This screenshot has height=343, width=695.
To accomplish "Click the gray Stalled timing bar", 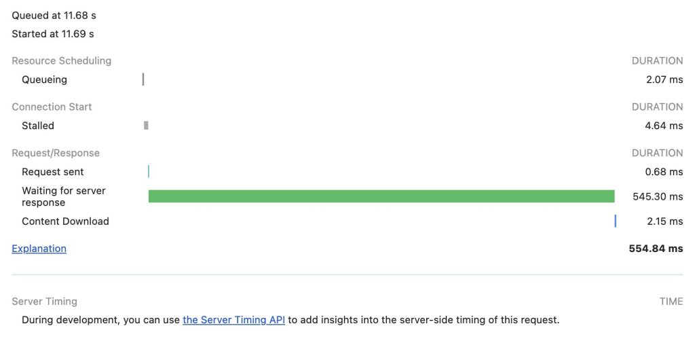I will (147, 126).
